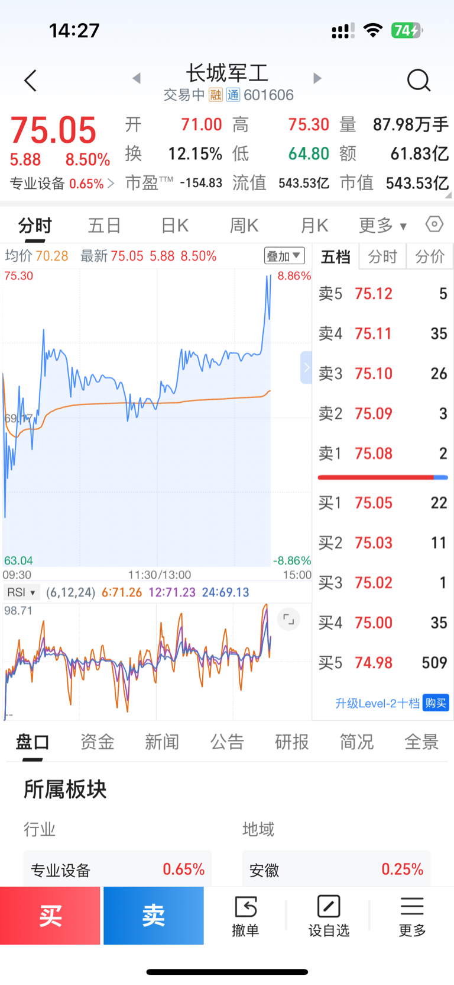Viewport: 454px width, 985px height.
Task: Open the search magnifier icon
Action: coord(419,80)
